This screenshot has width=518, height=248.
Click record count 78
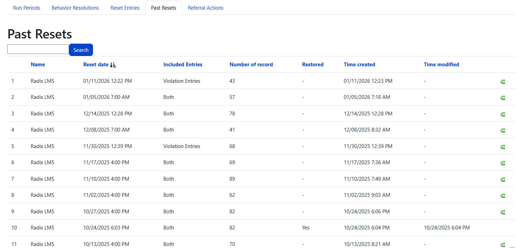pos(232,114)
